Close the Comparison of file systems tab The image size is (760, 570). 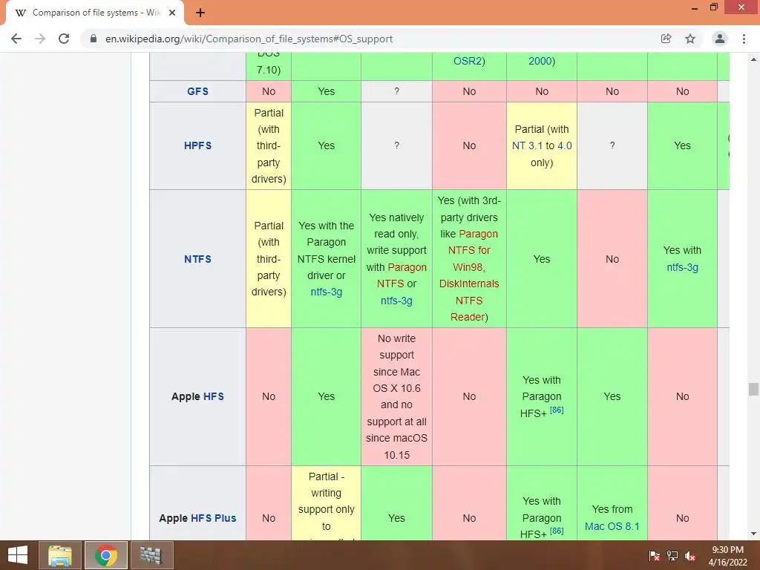[x=172, y=13]
